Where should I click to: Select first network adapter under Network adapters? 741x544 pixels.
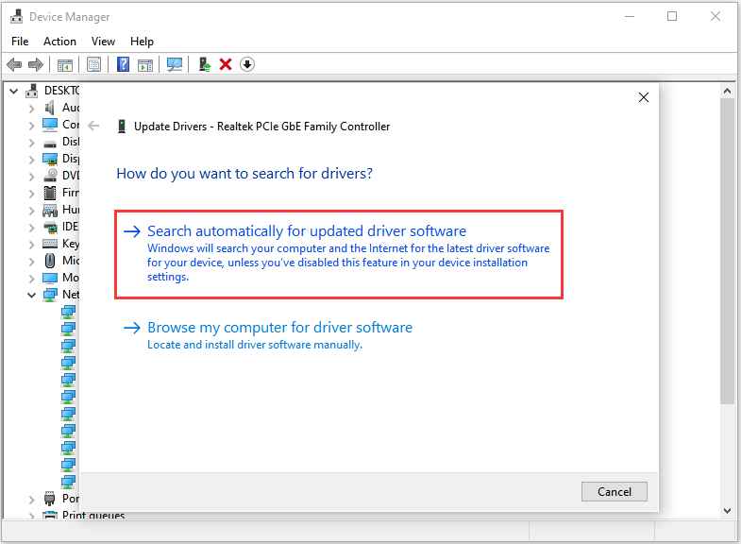tap(69, 312)
